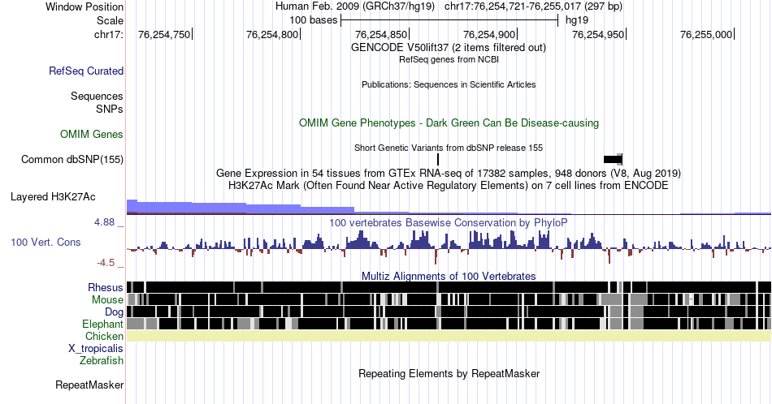The image size is (772, 404).
Task: Click the chr17: base position label
Action: [x=109, y=34]
